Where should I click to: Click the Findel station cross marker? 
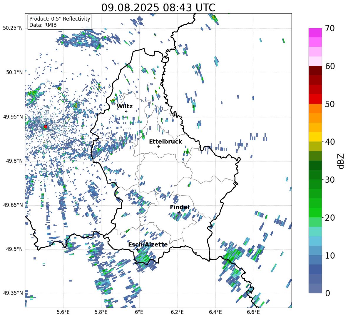pos(179,212)
